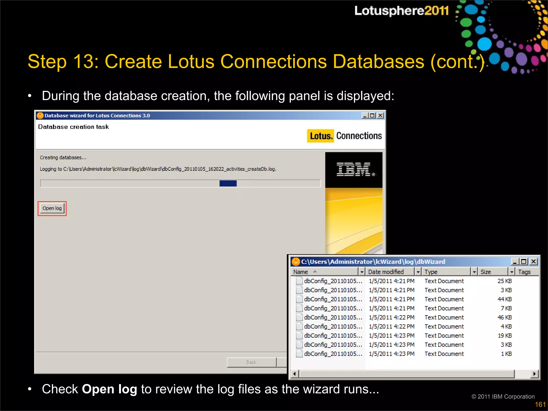Click the '25 KB' size cell
Viewport: 548px width, 411px height.
click(x=505, y=281)
